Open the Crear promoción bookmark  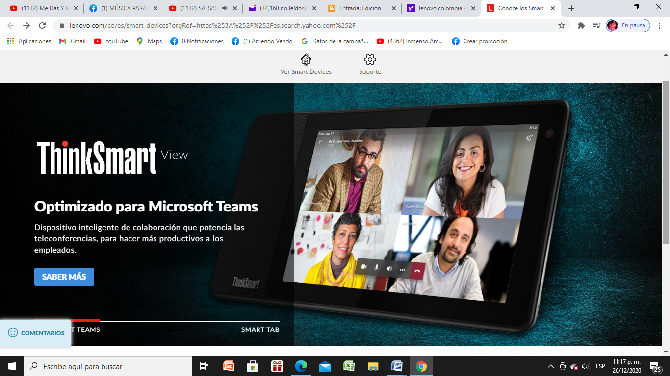pyautogui.click(x=480, y=41)
